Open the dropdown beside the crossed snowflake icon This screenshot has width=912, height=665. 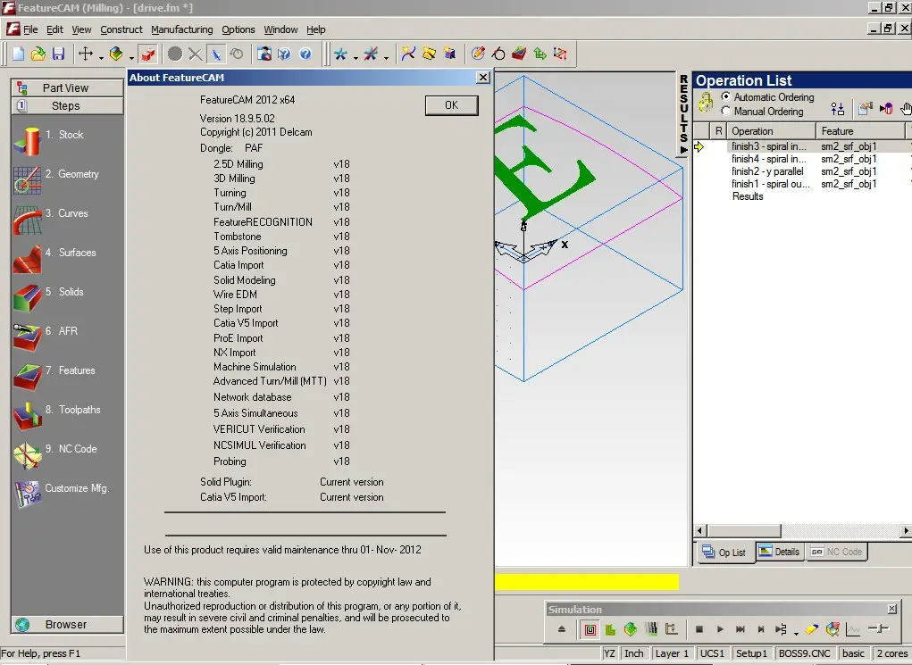(386, 56)
